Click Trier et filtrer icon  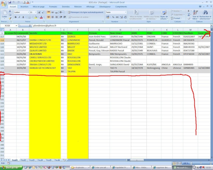[195, 13]
